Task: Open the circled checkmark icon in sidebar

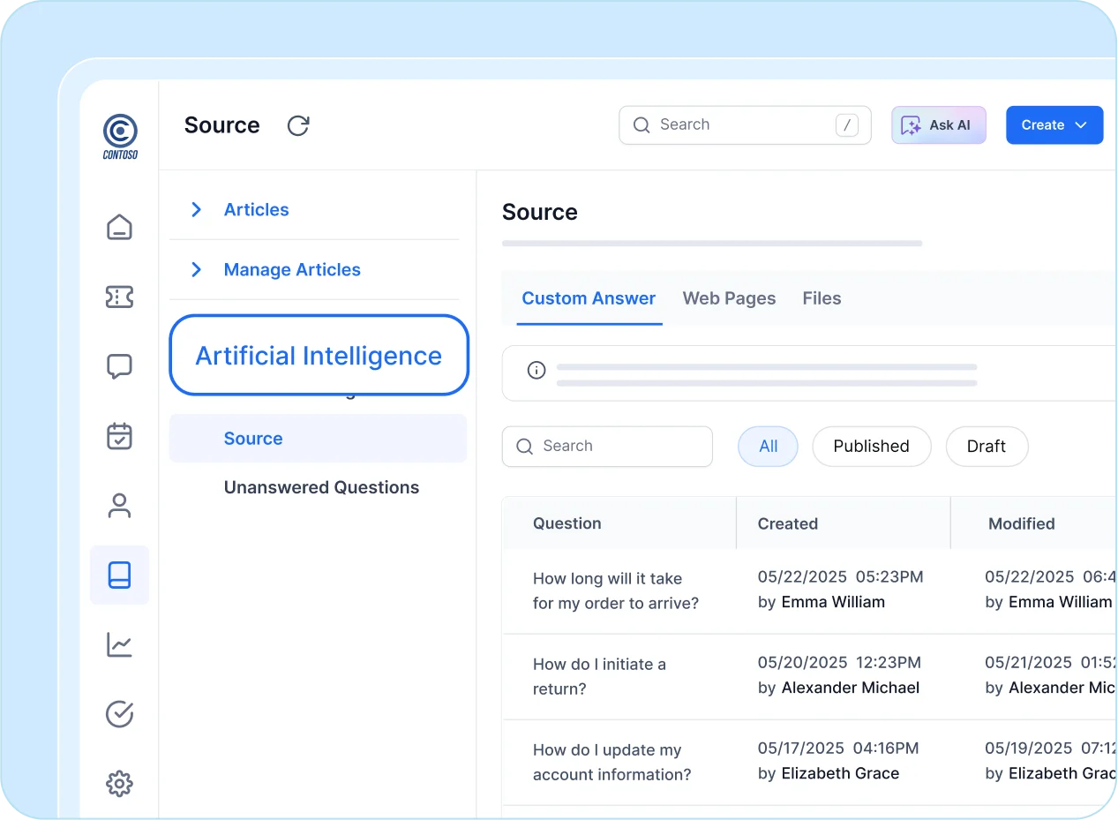Action: [x=119, y=714]
